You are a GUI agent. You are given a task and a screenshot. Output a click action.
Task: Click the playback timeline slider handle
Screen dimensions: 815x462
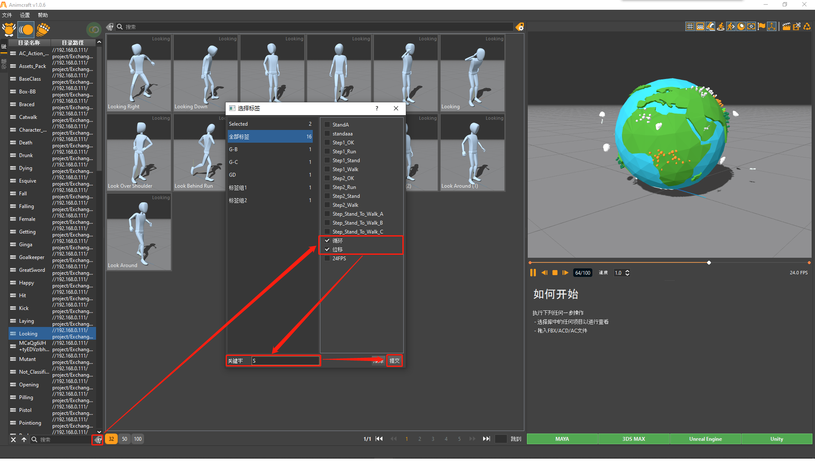tap(709, 263)
